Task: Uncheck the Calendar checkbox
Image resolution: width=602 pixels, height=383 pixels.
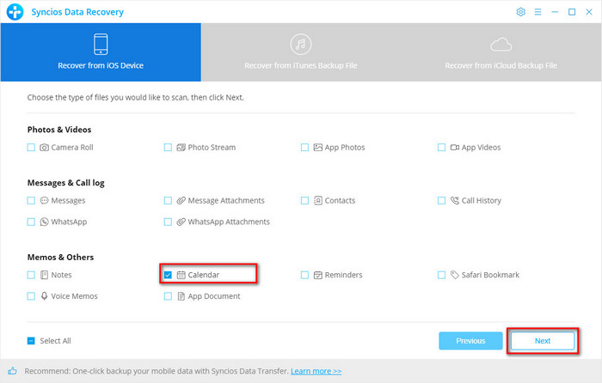Action: pyautogui.click(x=168, y=275)
